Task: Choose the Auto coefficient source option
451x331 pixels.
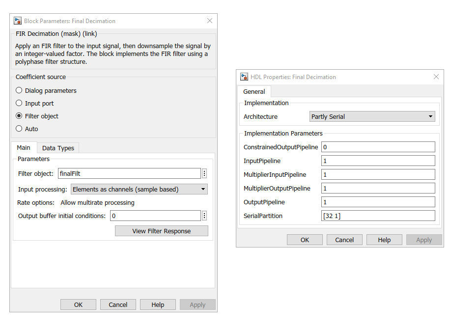Action: coord(19,129)
